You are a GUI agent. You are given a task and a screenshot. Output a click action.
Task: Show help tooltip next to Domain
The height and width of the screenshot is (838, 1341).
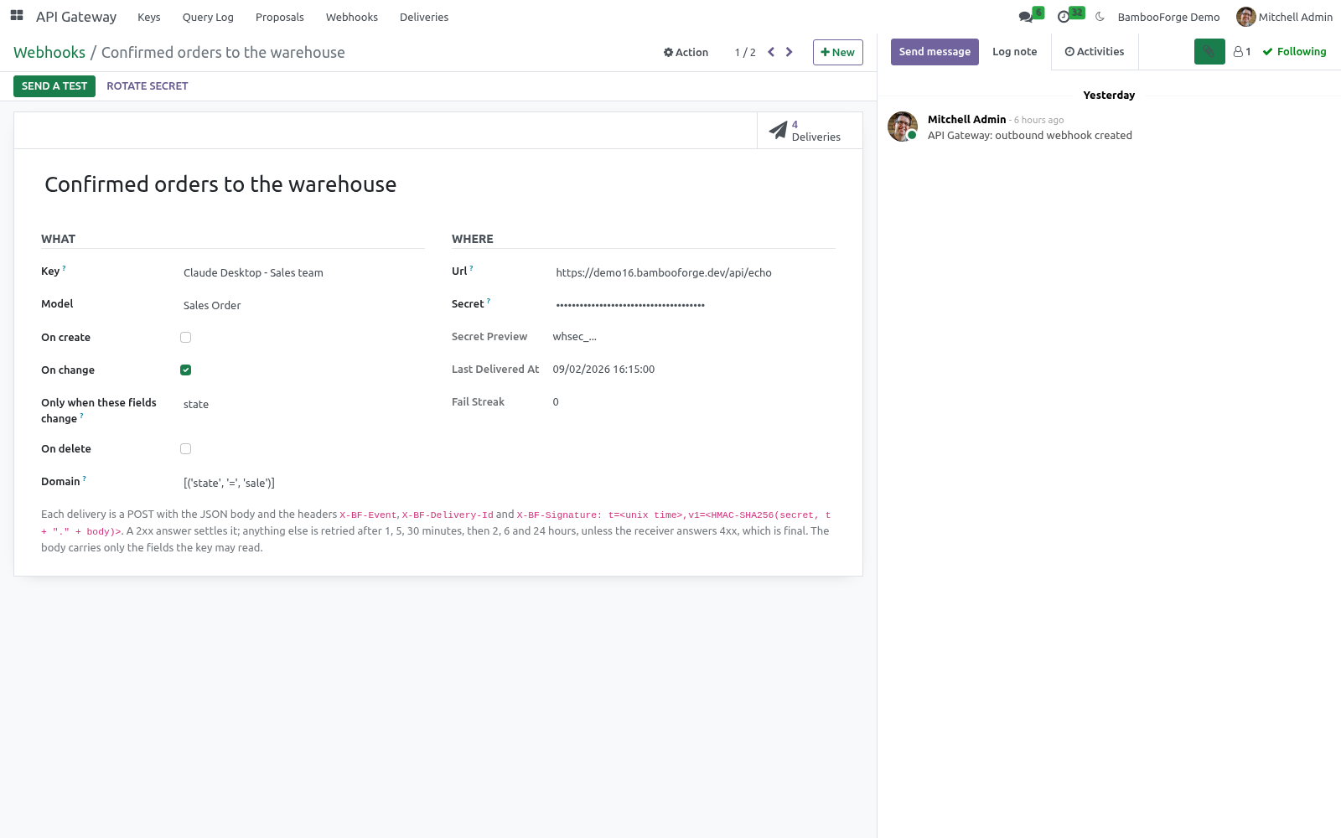[85, 478]
